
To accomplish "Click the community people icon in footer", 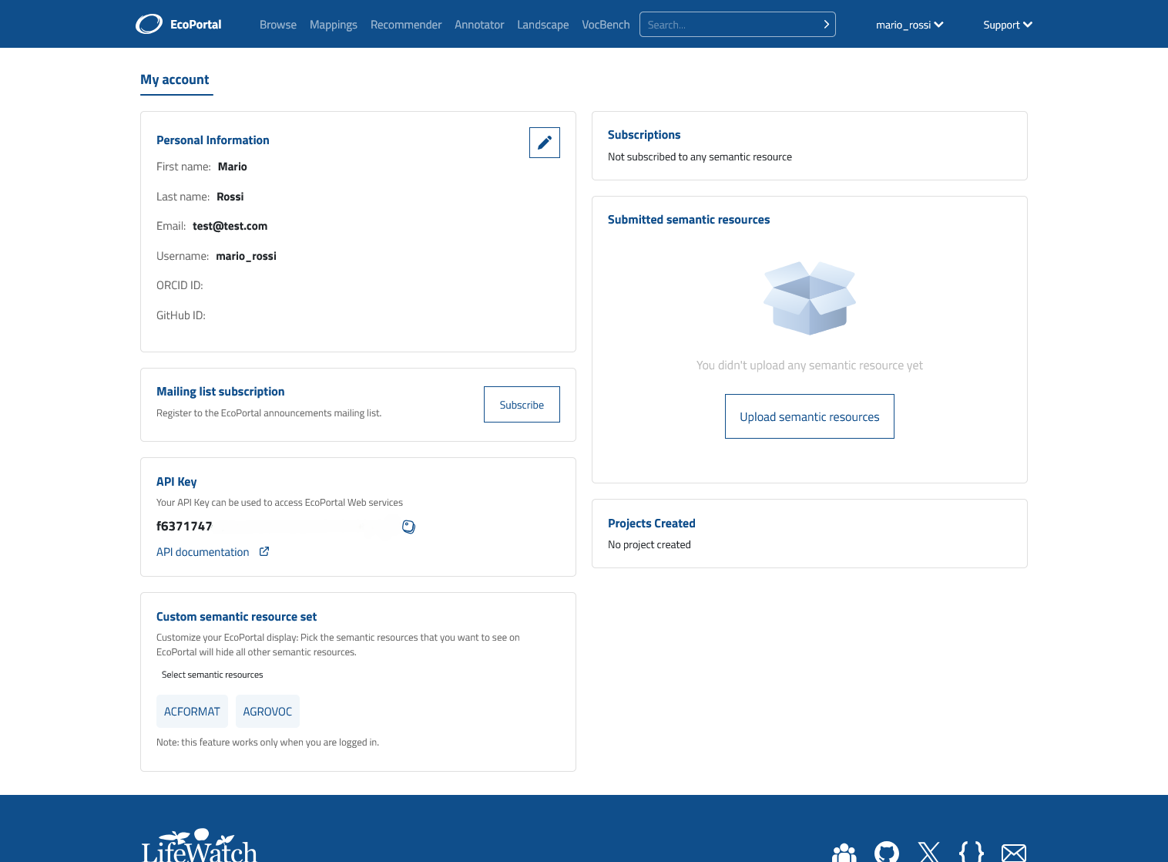I will click(x=844, y=851).
